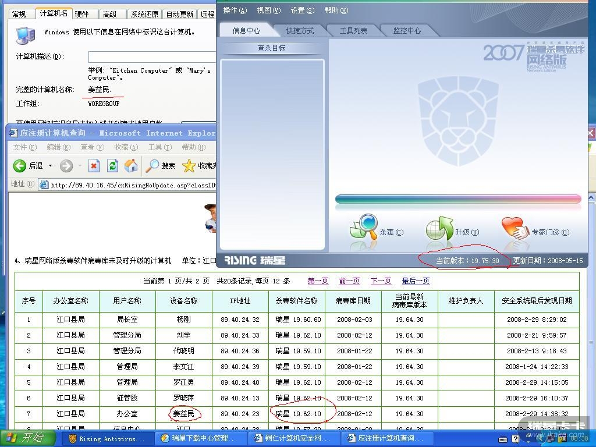This screenshot has width=596, height=447.
Task: Click the 下一页 pagination link
Action: coord(381,281)
